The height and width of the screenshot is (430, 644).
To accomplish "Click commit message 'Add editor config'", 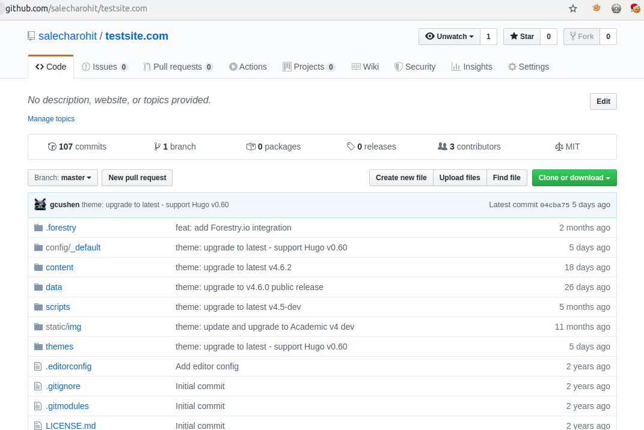I will click(207, 366).
